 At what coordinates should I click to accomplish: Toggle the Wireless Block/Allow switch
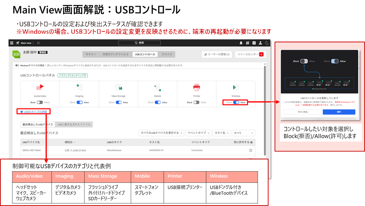coord(236,102)
